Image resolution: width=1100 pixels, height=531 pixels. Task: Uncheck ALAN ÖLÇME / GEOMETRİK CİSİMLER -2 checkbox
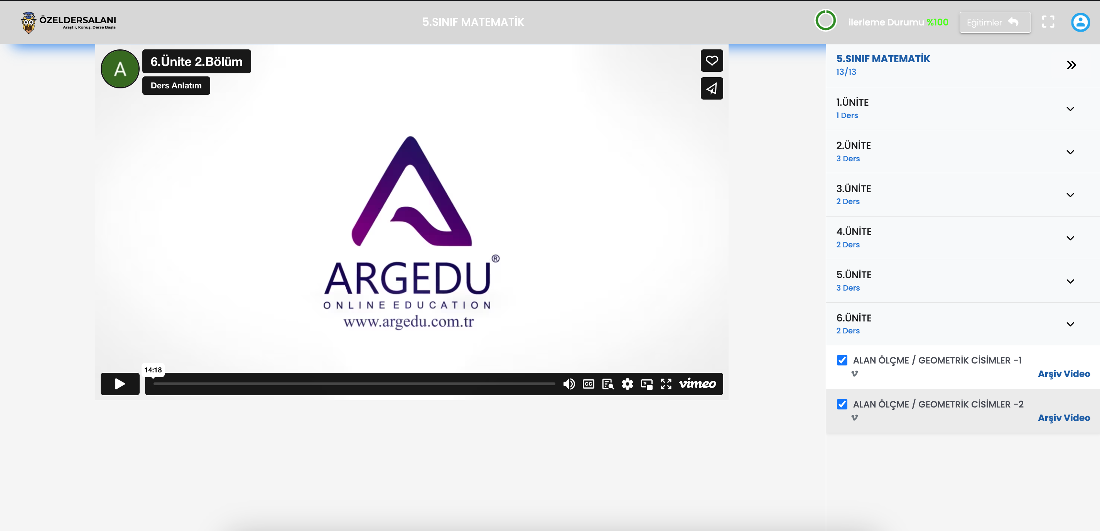(842, 404)
